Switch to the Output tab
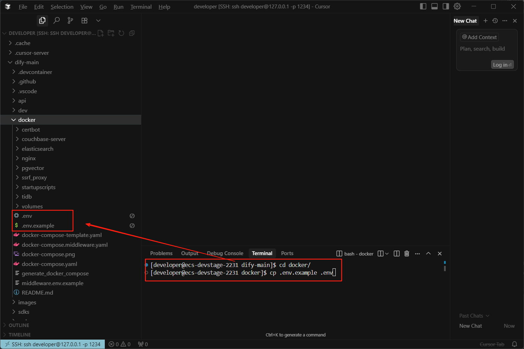 [190, 253]
